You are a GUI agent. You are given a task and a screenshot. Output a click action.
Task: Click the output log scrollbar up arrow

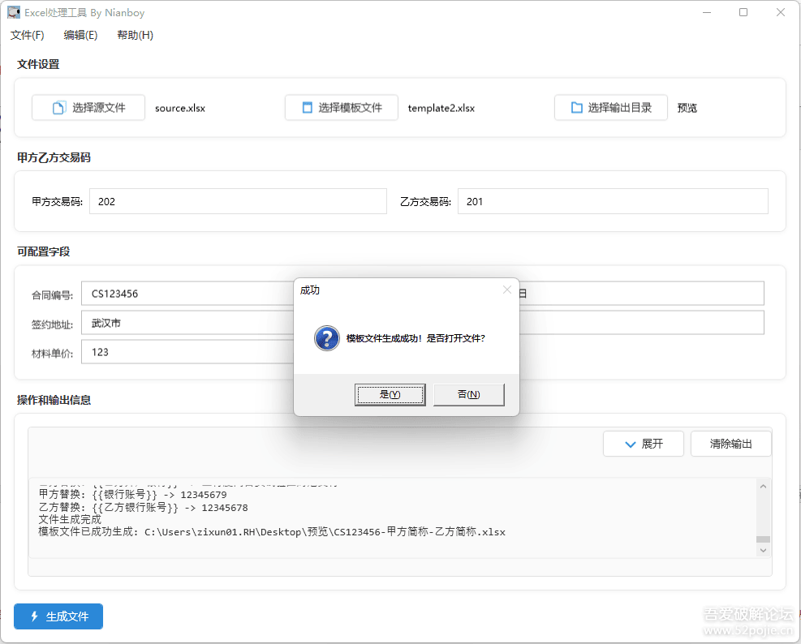[x=762, y=486]
